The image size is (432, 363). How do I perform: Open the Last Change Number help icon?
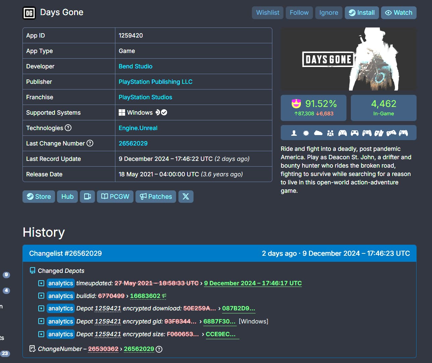tap(90, 143)
